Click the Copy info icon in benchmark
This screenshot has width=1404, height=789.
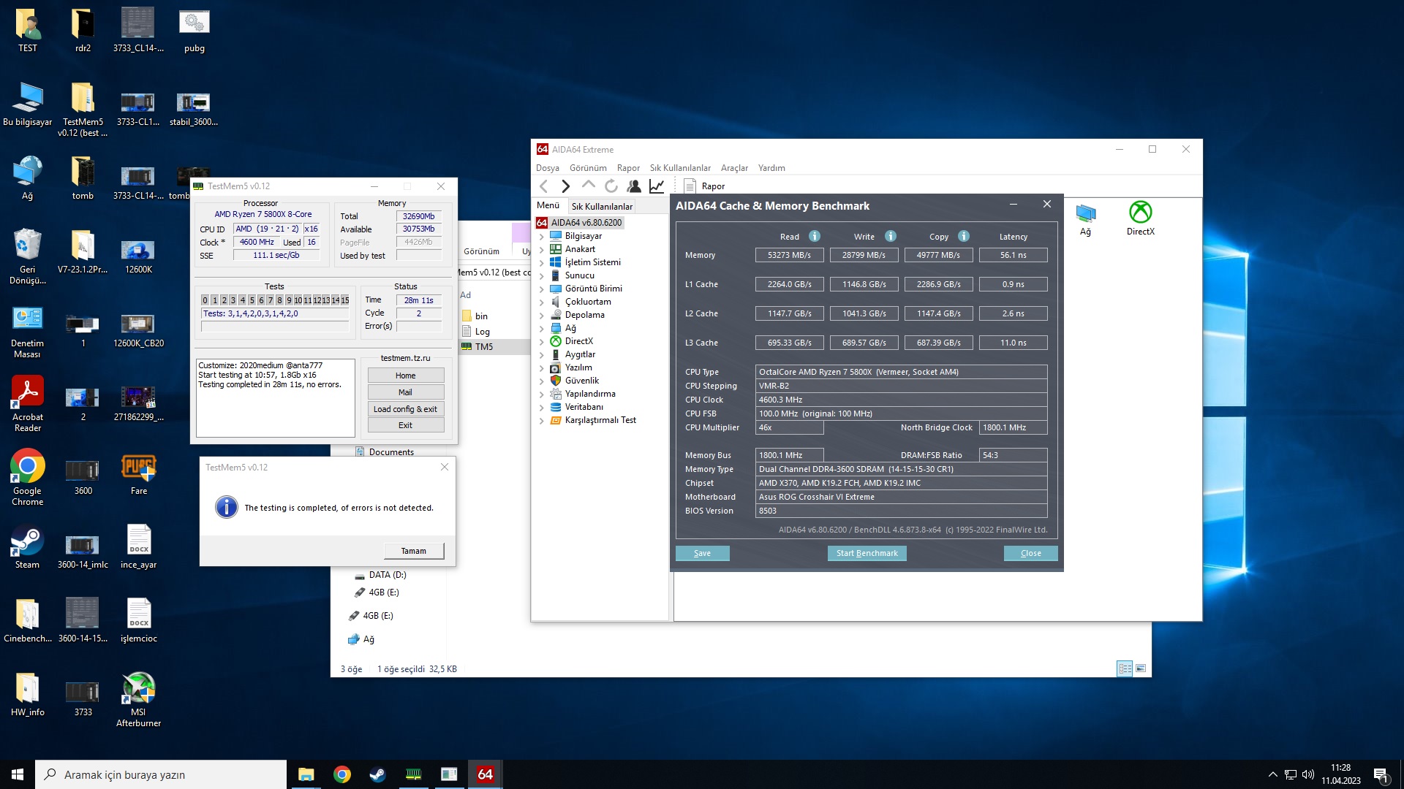[x=964, y=236]
